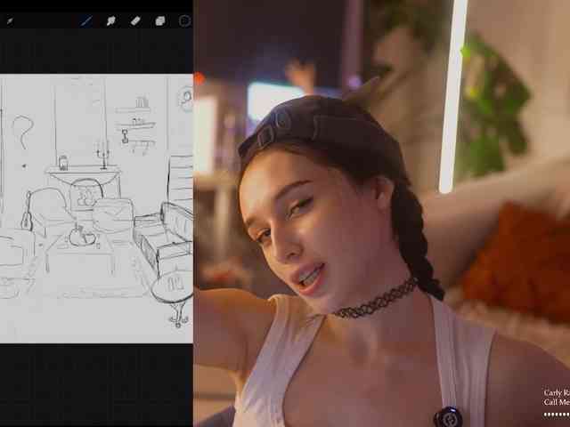Select the Brush tool
This screenshot has width=570, height=427.
[x=86, y=20]
